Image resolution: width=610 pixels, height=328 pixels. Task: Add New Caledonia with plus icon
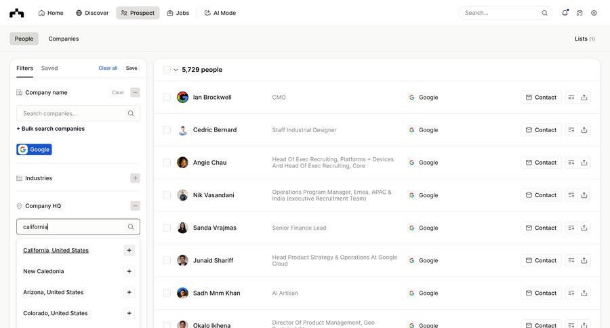point(129,271)
